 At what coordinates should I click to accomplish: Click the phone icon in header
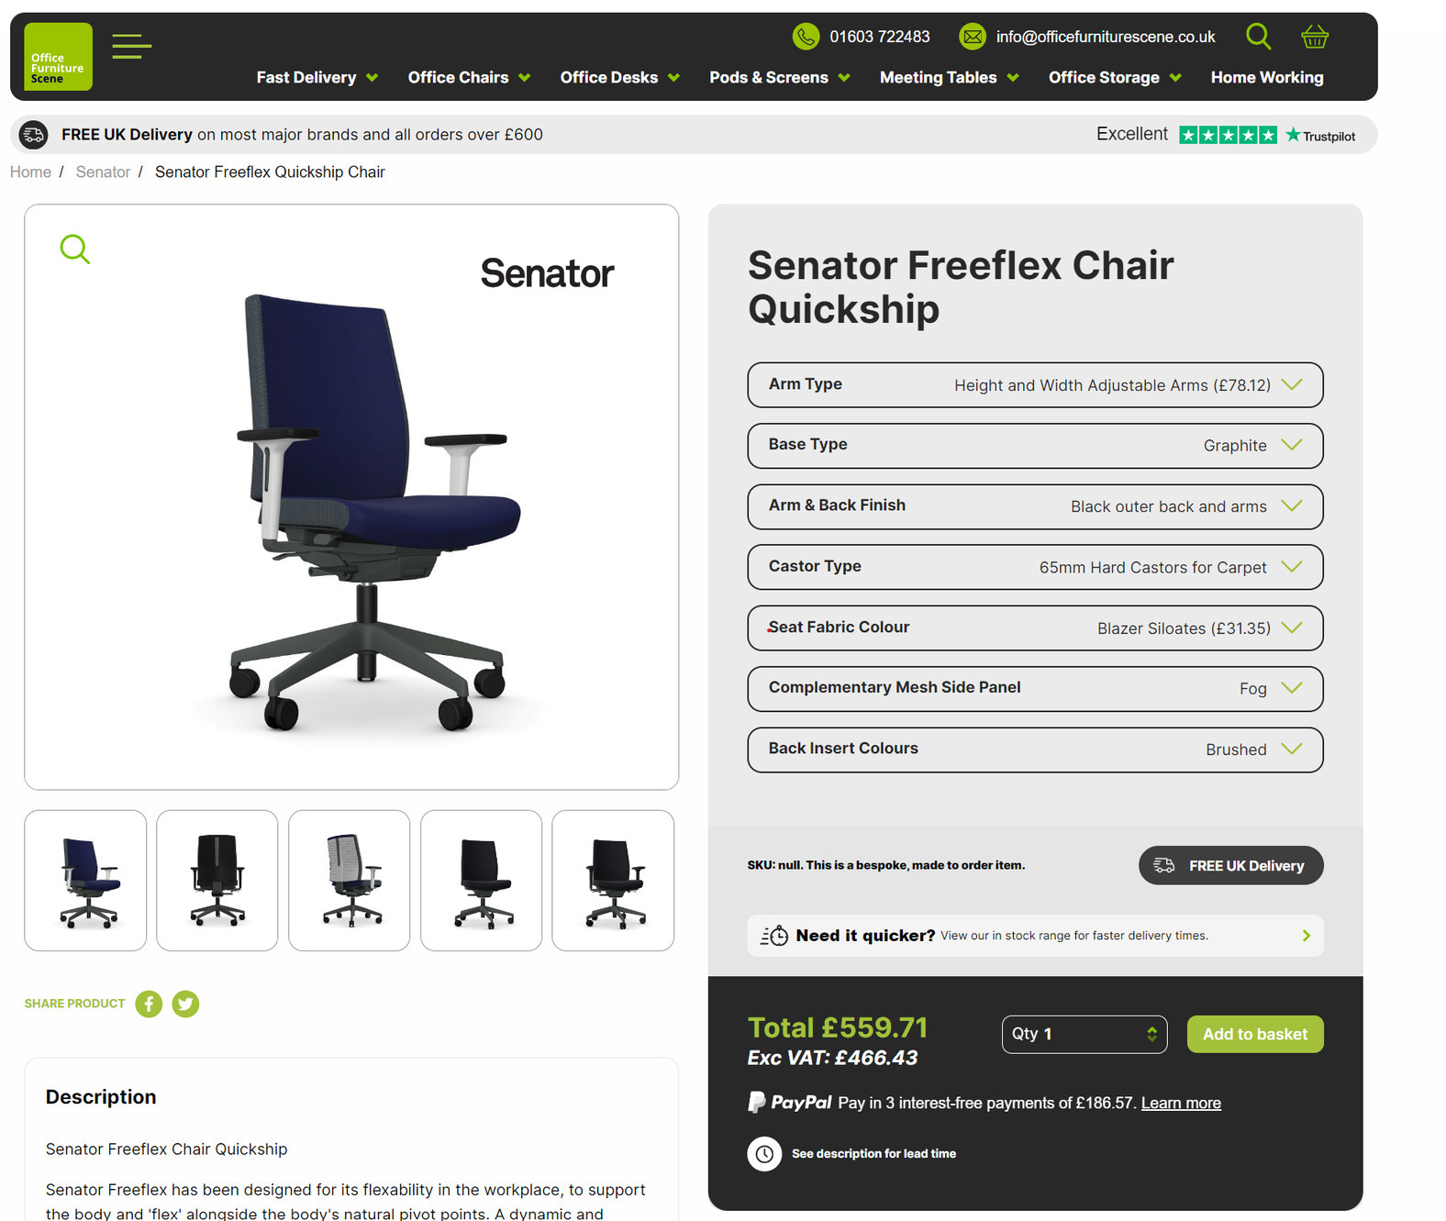click(x=806, y=37)
